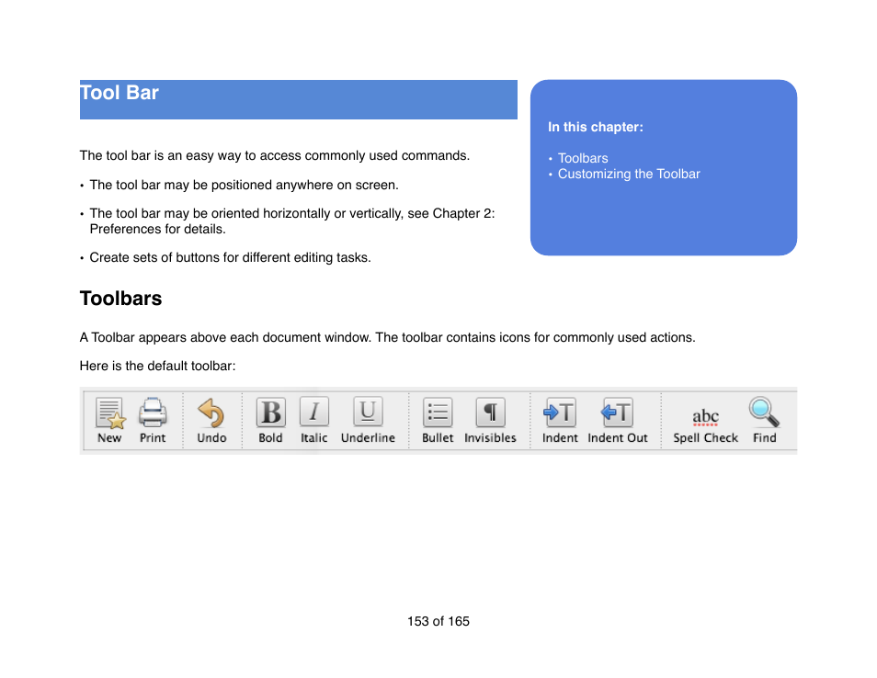Click text 'Here is the default toolbar:'
This screenshot has height=678, width=877.
pyautogui.click(x=158, y=367)
